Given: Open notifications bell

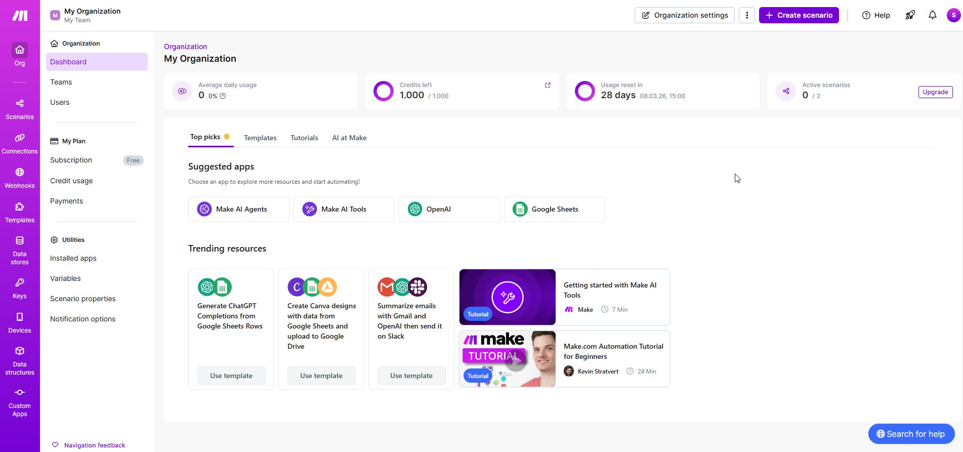Looking at the screenshot, I should coord(932,15).
